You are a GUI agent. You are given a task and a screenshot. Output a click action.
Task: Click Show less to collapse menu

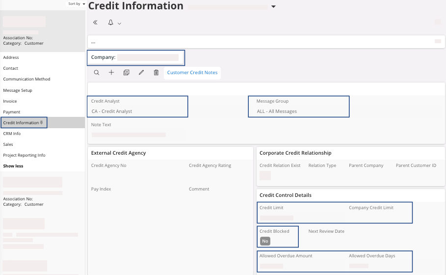(x=13, y=166)
